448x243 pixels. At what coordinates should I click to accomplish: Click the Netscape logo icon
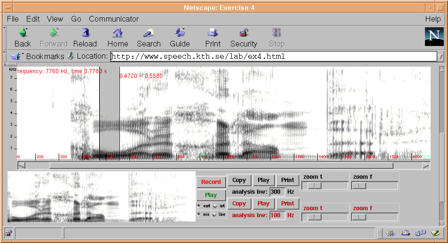434,37
